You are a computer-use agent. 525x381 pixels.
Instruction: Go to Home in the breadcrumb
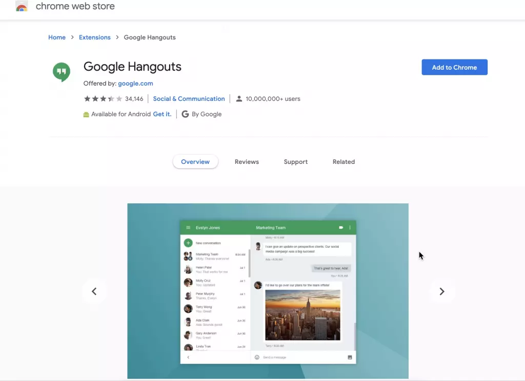coord(57,37)
